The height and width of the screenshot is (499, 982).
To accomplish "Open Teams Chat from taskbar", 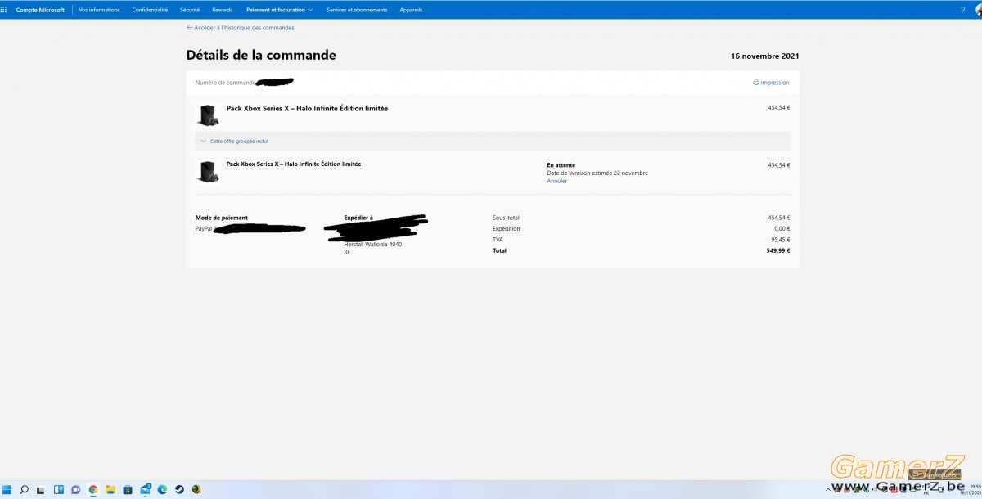I will point(75,490).
